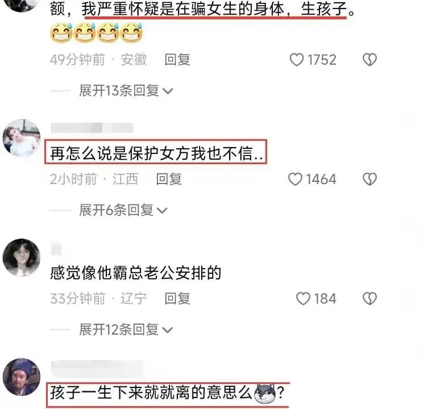Select comment text 再怎么说是保护女方我也不信
The image size is (424, 409).
(x=156, y=153)
